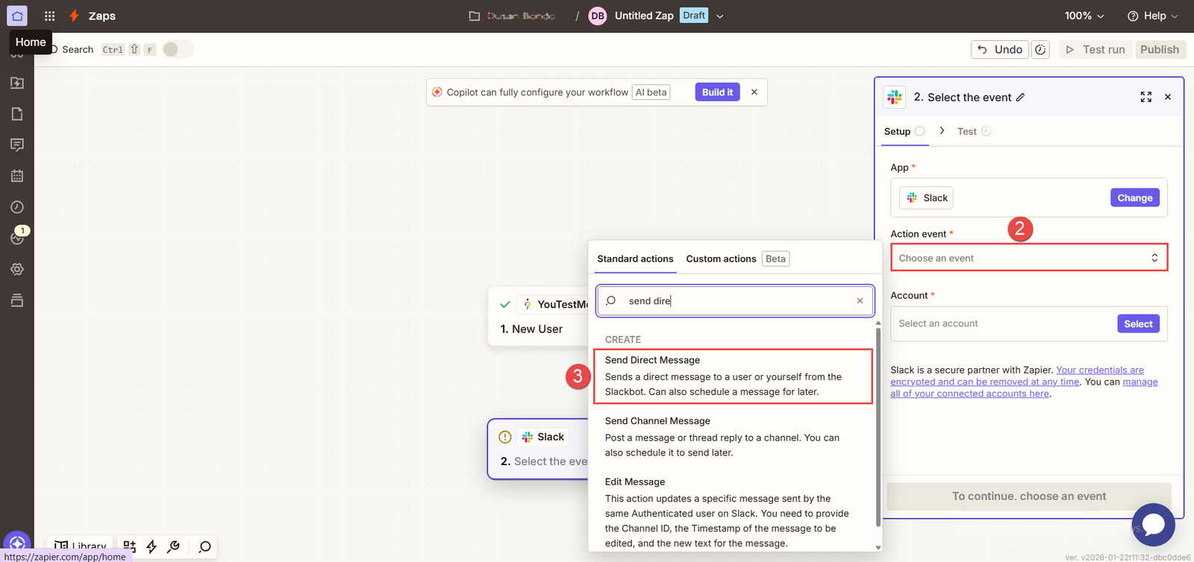This screenshot has width=1194, height=562.
Task: Open version history next to Undo
Action: [x=1040, y=49]
